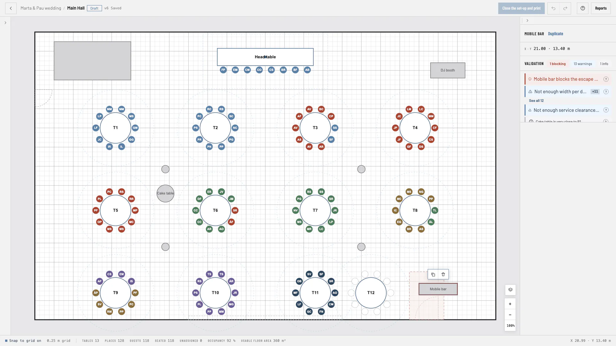Screen dimensions: 616x346
Task: Open the layers panel icon
Action: pos(510,290)
